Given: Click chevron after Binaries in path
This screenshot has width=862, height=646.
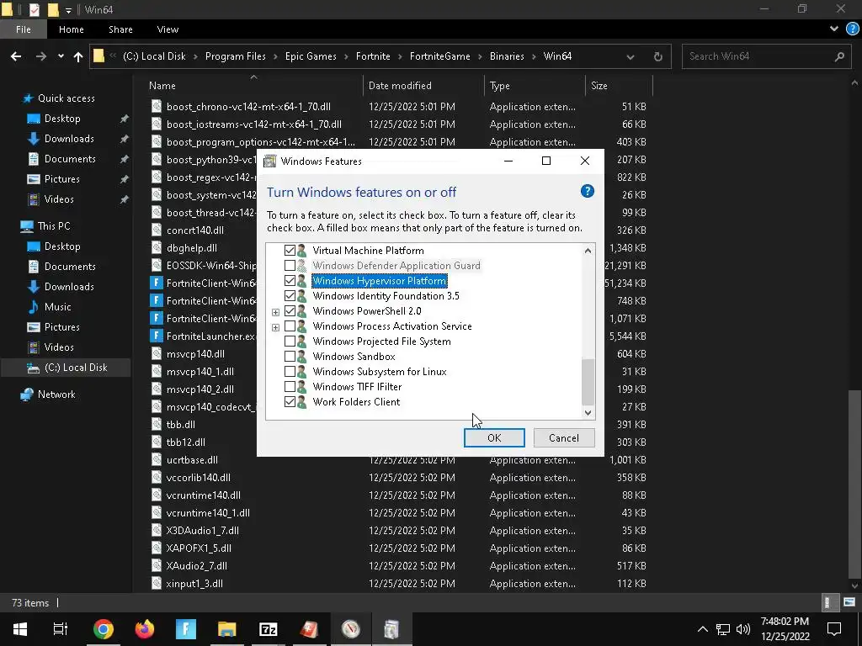Looking at the screenshot, I should tap(534, 56).
